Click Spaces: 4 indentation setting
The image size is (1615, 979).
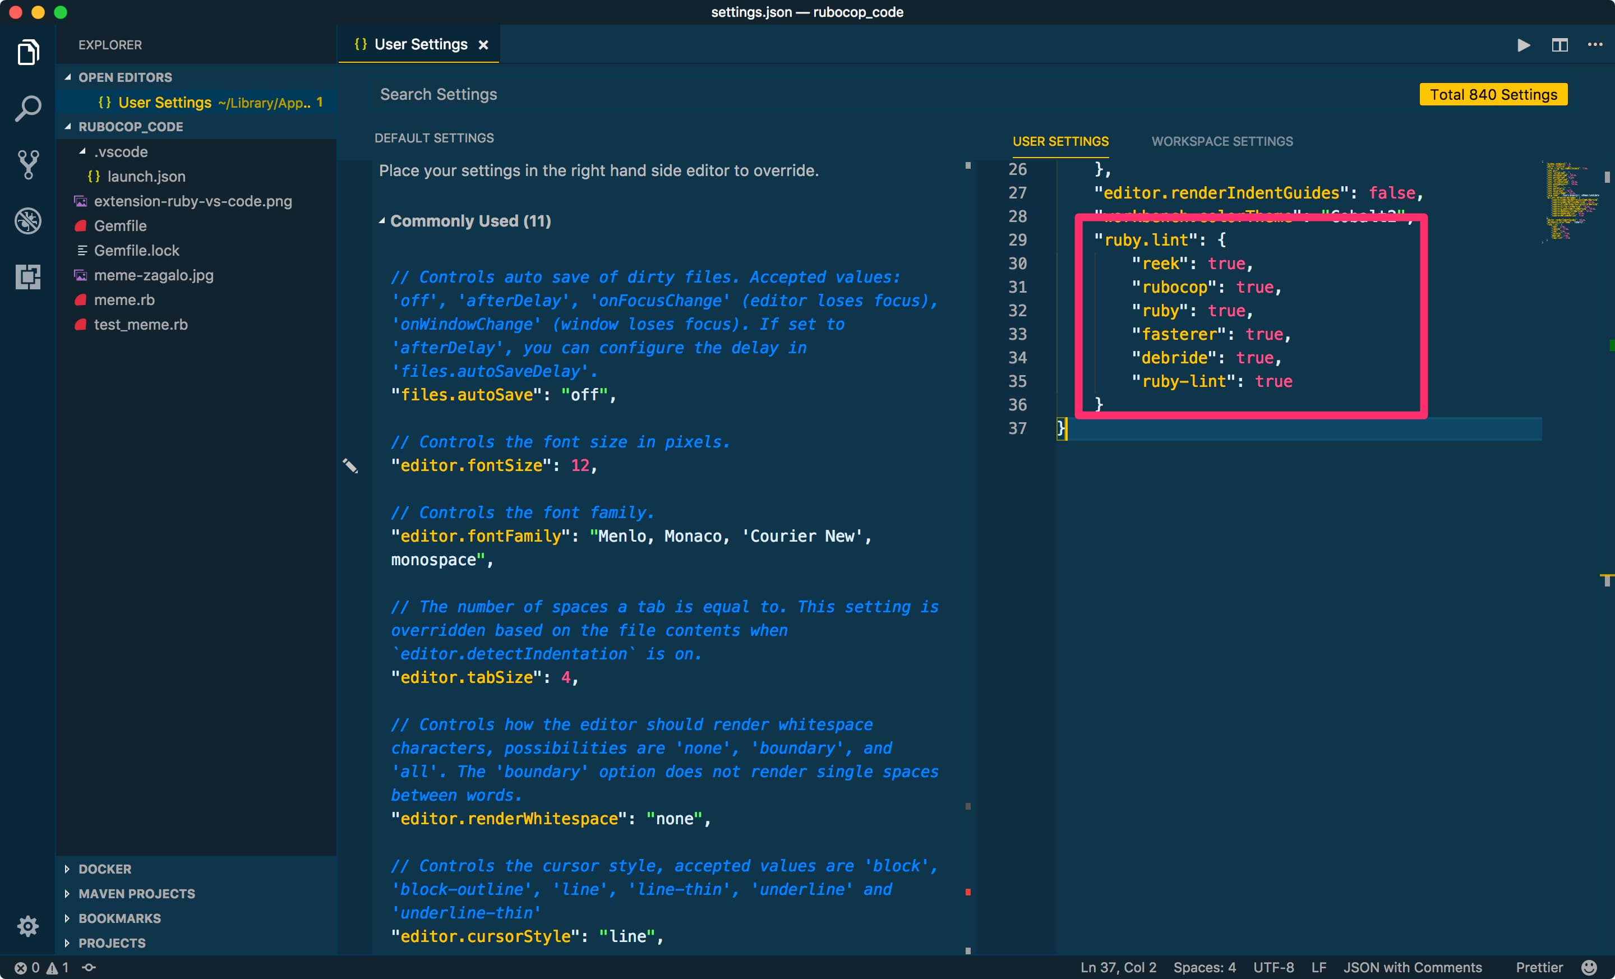[1204, 968]
